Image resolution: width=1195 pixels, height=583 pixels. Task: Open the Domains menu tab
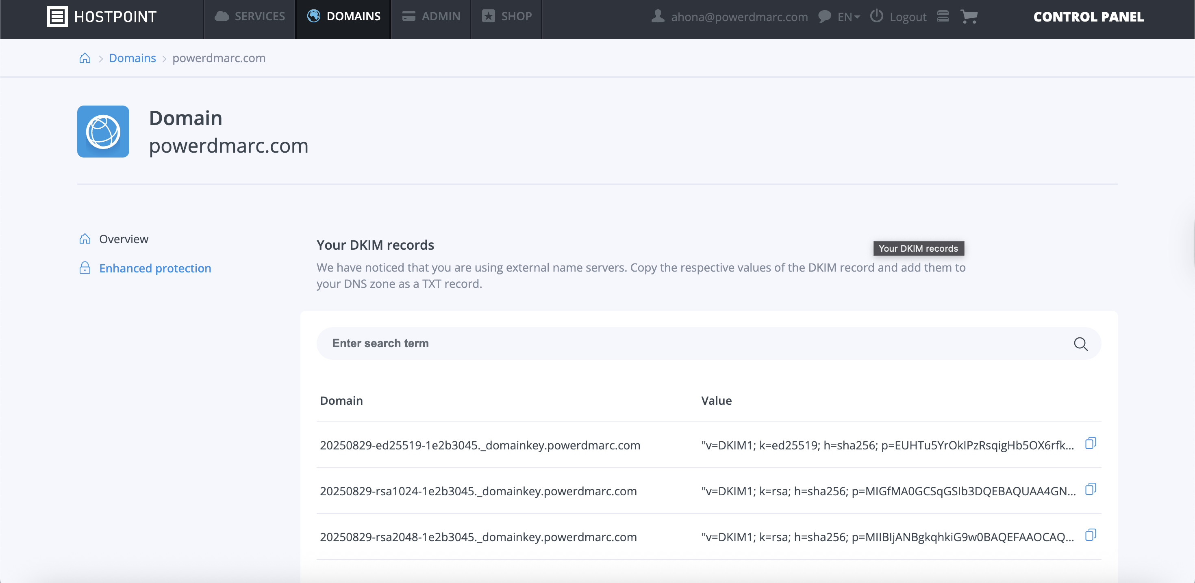point(343,17)
